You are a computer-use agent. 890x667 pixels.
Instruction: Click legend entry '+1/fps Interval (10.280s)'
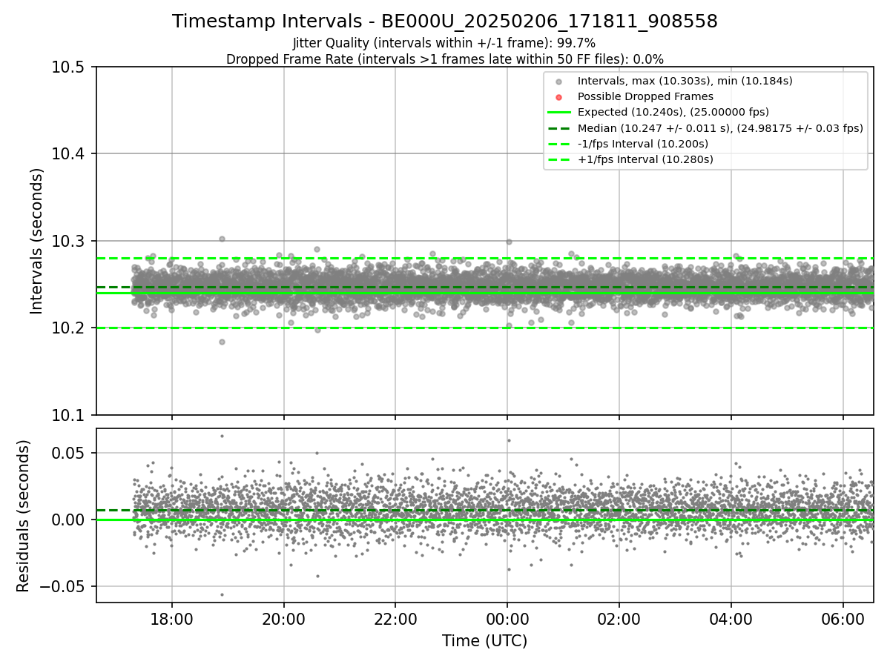click(x=645, y=159)
